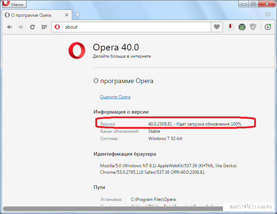
Task: Add page to bookmarks with heart icon
Action: pos(217,27)
